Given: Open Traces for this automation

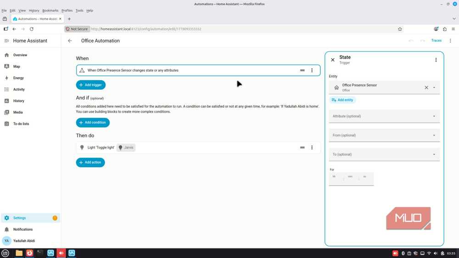Looking at the screenshot, I should [x=436, y=41].
